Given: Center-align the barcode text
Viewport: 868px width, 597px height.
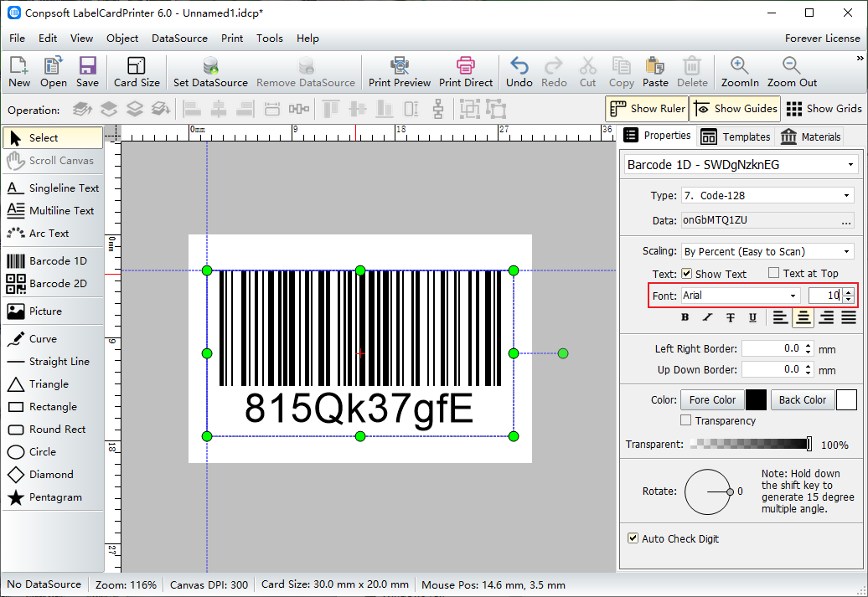Looking at the screenshot, I should (803, 317).
